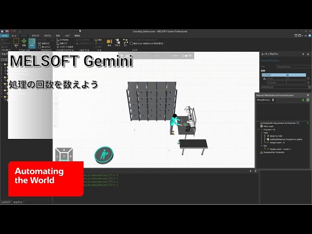This screenshot has width=312, height=234.
Task: Open the 製品 editor icon
Action: pyautogui.click(x=109, y=42)
